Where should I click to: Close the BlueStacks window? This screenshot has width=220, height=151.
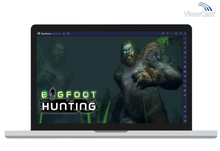[x=181, y=34]
